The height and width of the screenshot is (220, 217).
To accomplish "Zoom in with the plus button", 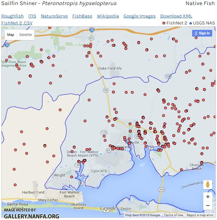I will 208,196.
